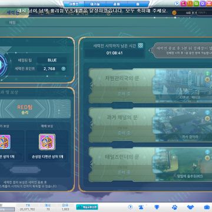Open the trophy icon in bottom bar
212x212 pixels.
[157, 207]
